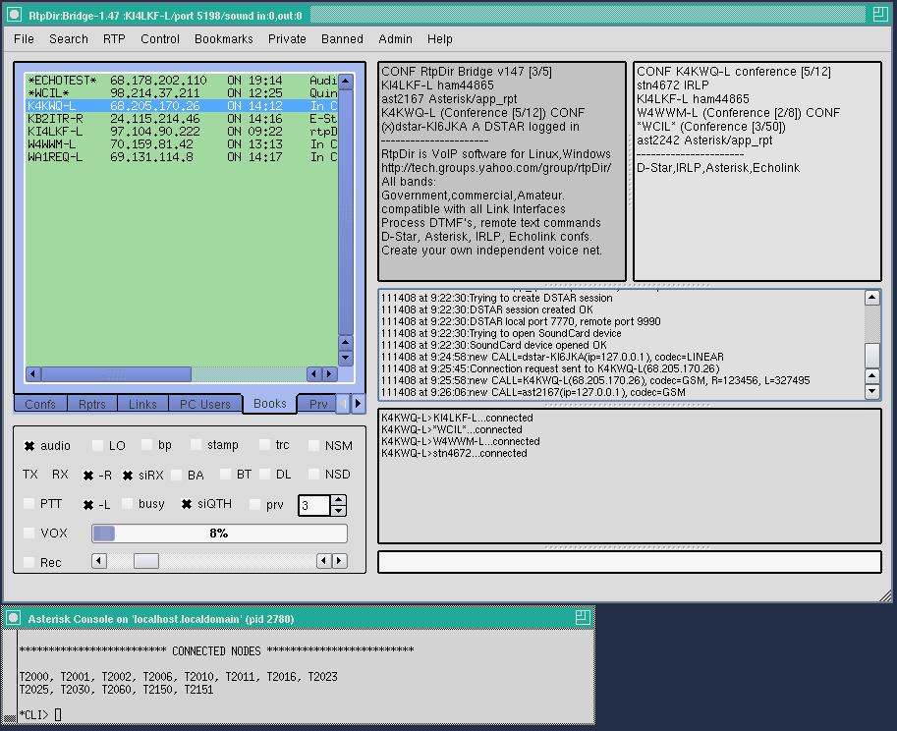The height and width of the screenshot is (731, 897).
Task: Enable the NSM checkbox
Action: click(x=313, y=445)
